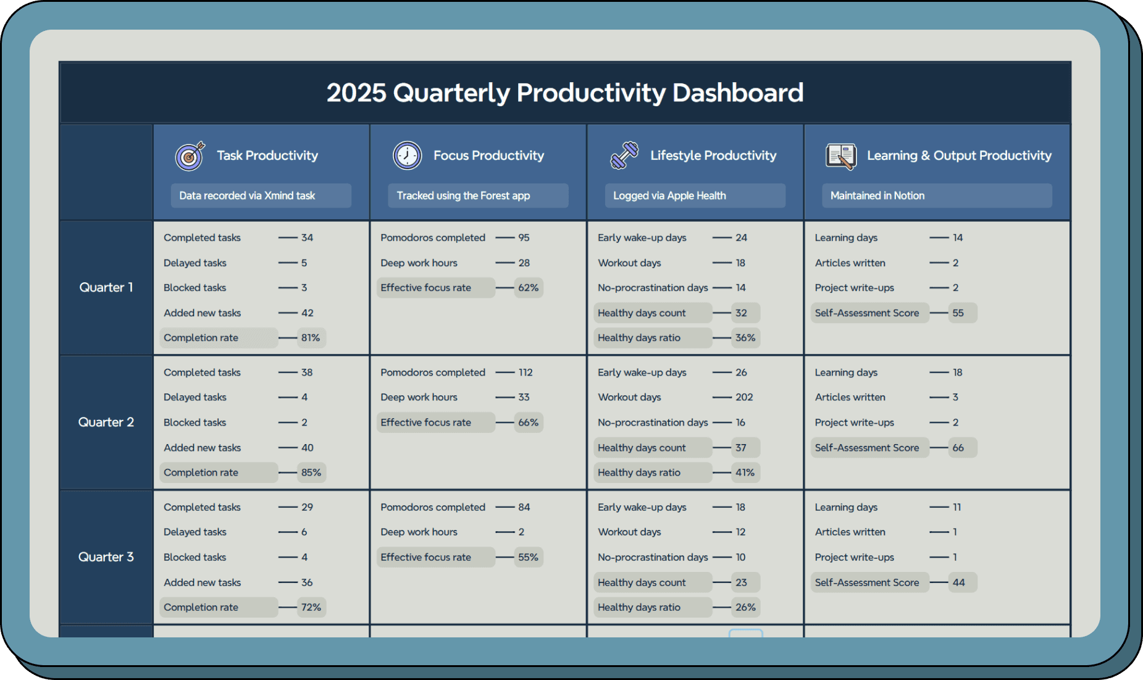Click Quarter 2 Deep work hours value 33
The height and width of the screenshot is (680, 1143).
[x=524, y=397]
